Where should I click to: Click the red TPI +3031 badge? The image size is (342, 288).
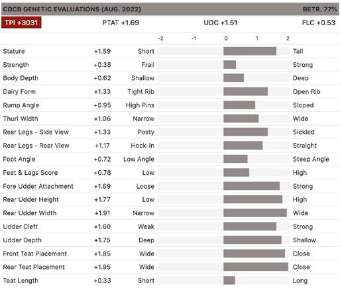[21, 23]
